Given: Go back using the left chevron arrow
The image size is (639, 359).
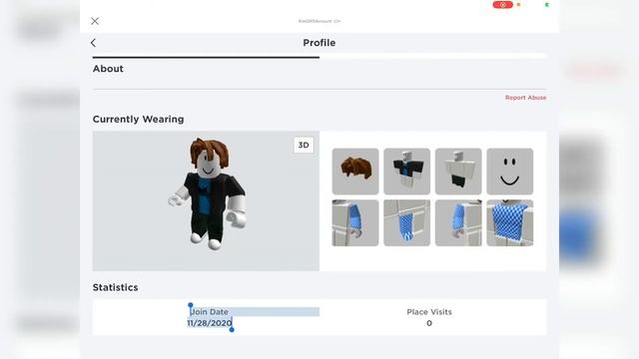Looking at the screenshot, I should click(93, 43).
